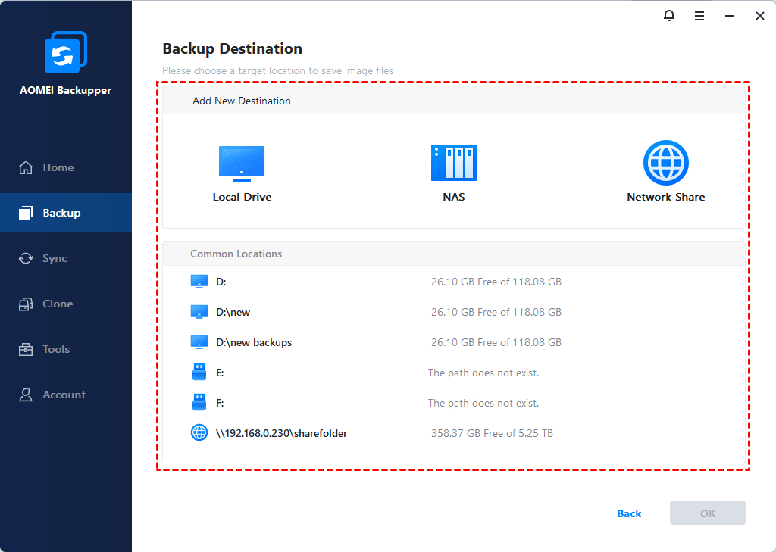Select the NAS storage icon

(453, 163)
